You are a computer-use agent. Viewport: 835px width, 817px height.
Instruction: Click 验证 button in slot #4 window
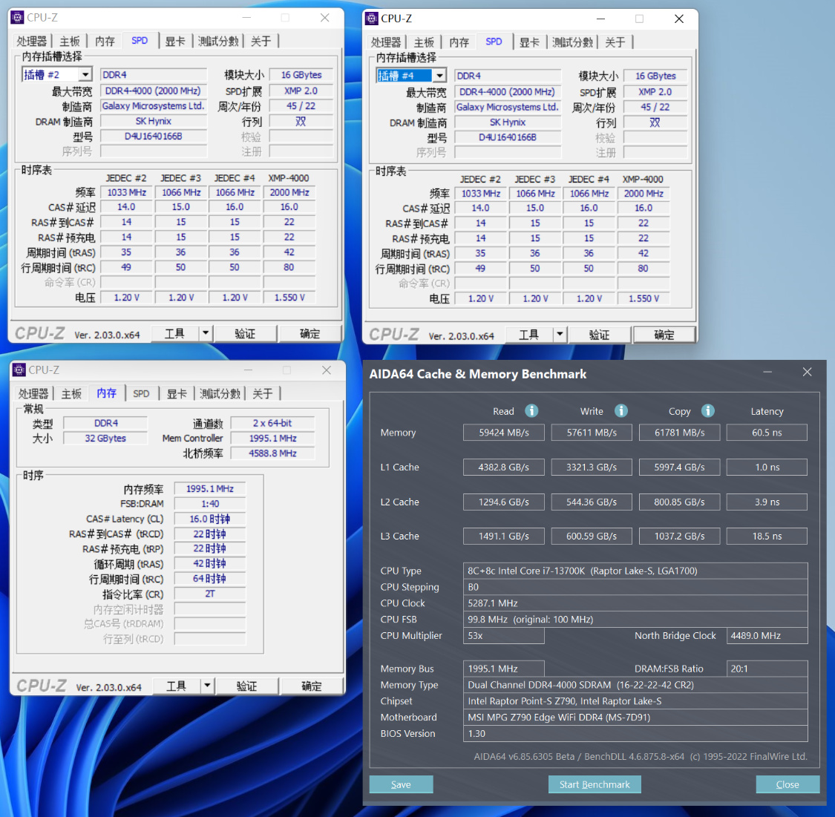click(600, 335)
